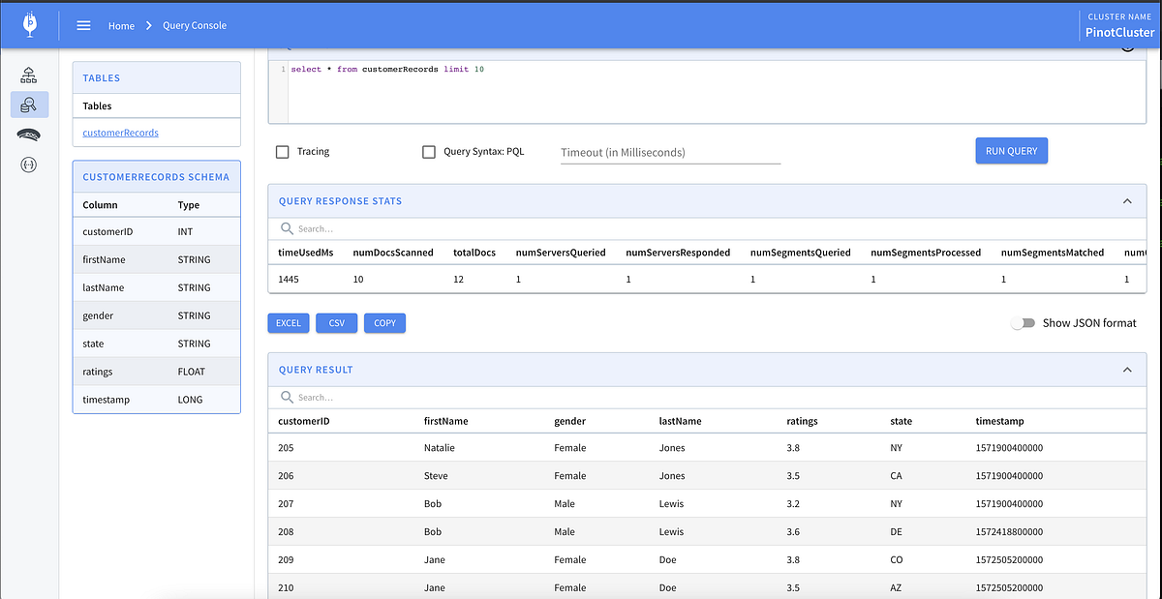Turn on Show JSON format toggle
Image resolution: width=1162 pixels, height=599 pixels.
1024,323
